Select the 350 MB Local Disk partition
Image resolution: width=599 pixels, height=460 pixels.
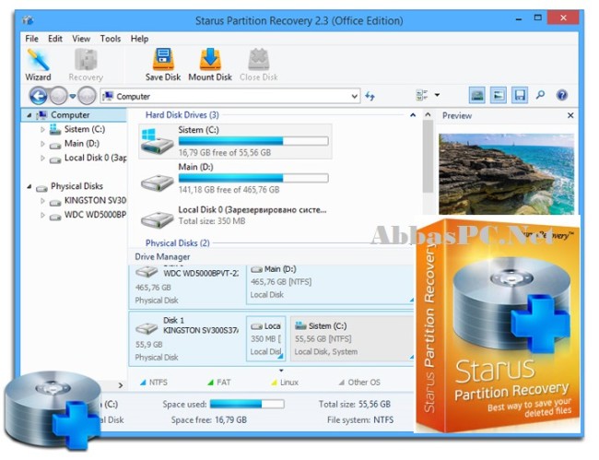tap(266, 338)
